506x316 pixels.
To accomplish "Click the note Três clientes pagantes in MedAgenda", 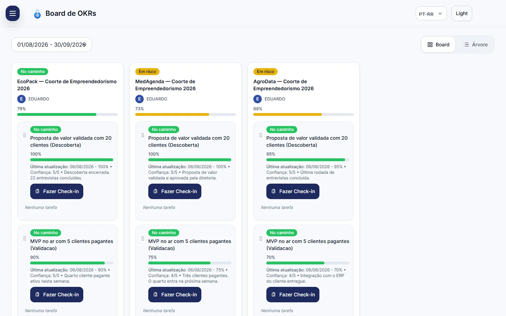I will [189, 276].
